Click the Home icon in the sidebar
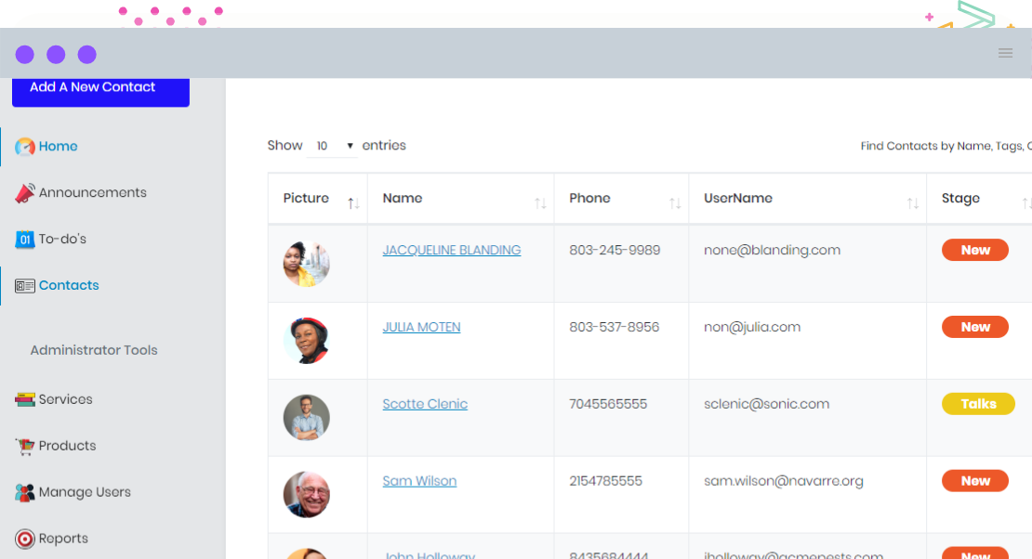 pyautogui.click(x=27, y=146)
